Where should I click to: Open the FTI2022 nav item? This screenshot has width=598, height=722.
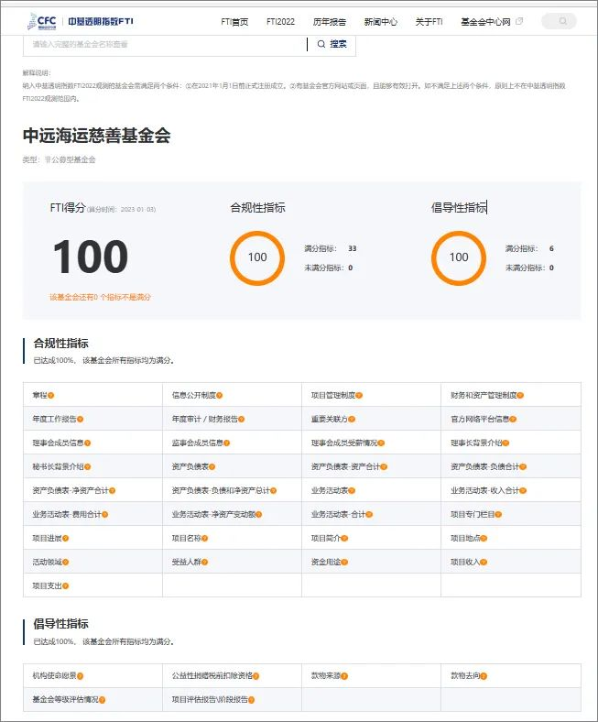(280, 22)
